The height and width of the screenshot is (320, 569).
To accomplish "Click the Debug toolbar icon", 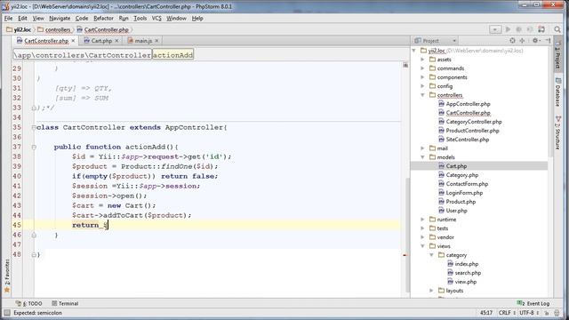I will click(x=519, y=29).
